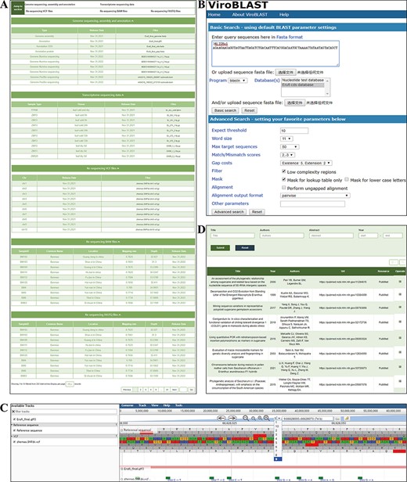407x482 pixels.
Task: Open the JBrowse Genome menu
Action: coord(127,405)
